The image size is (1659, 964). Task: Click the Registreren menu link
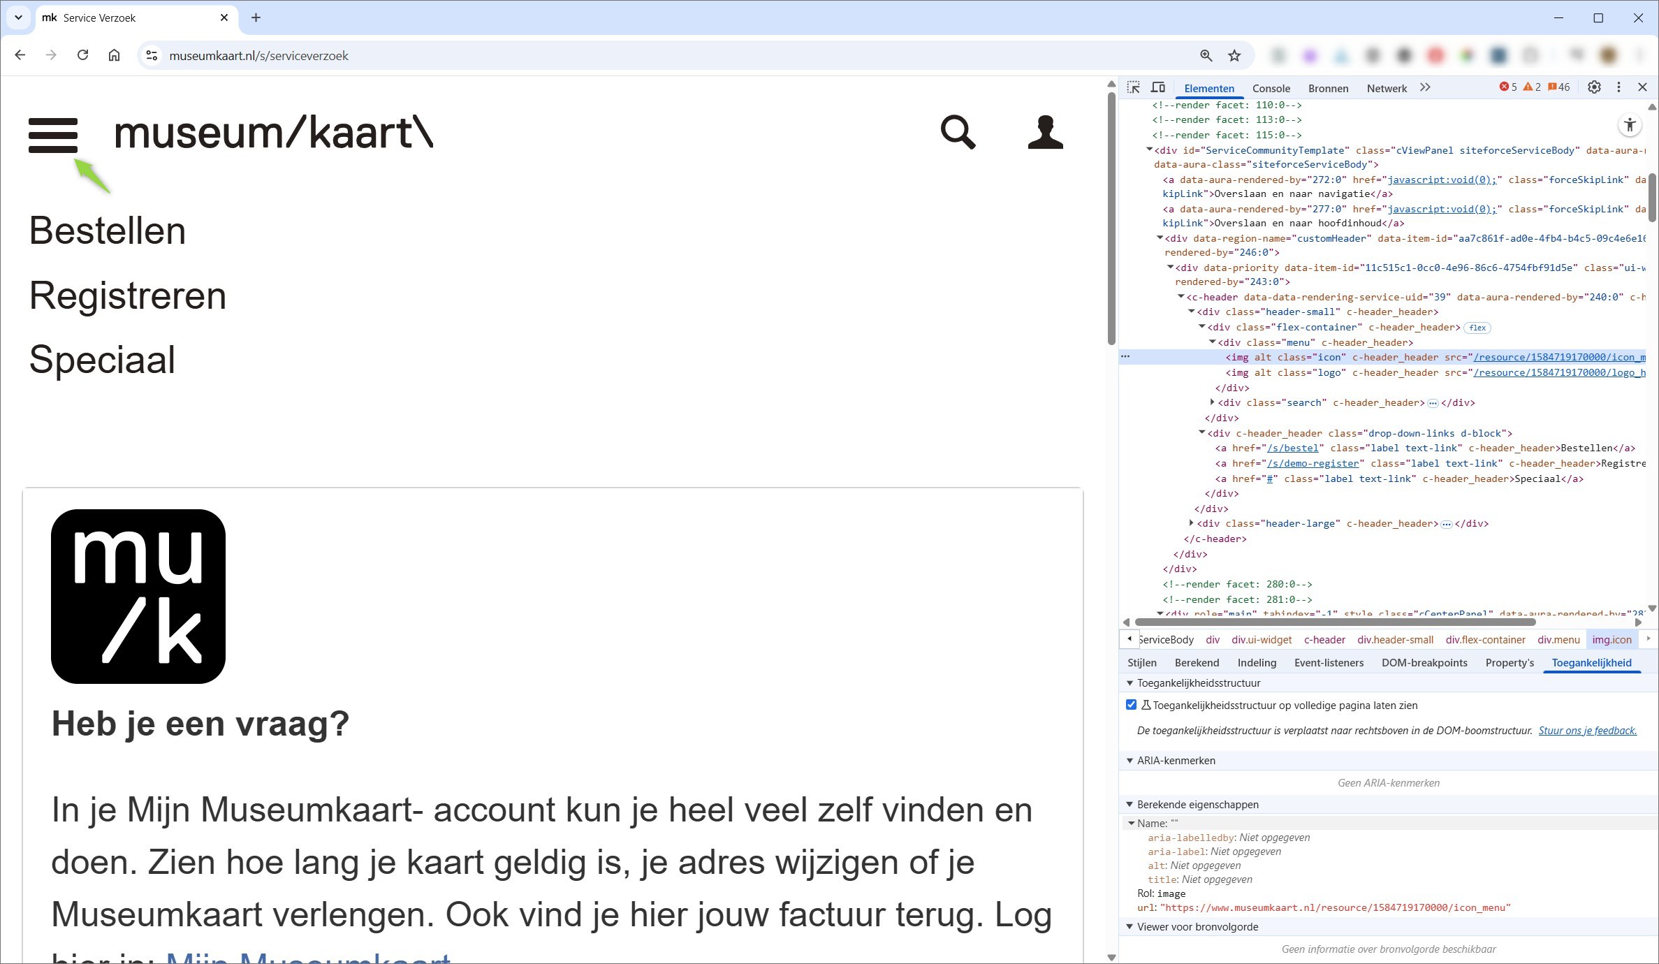(x=128, y=295)
